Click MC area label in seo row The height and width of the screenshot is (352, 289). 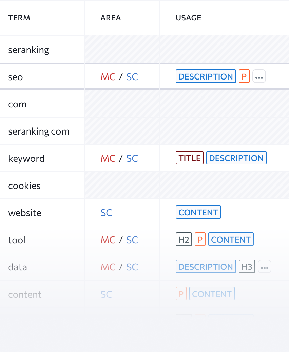[x=108, y=77]
